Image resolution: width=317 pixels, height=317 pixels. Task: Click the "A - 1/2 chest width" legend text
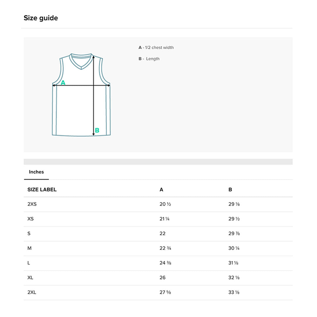click(x=156, y=48)
